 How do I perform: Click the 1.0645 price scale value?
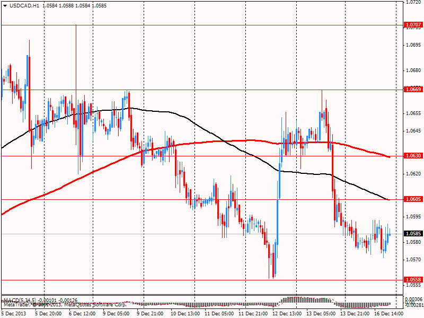(414, 131)
